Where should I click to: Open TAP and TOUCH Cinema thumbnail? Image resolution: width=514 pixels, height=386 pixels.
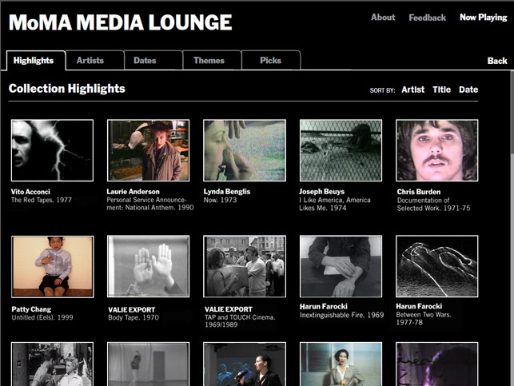[245, 266]
